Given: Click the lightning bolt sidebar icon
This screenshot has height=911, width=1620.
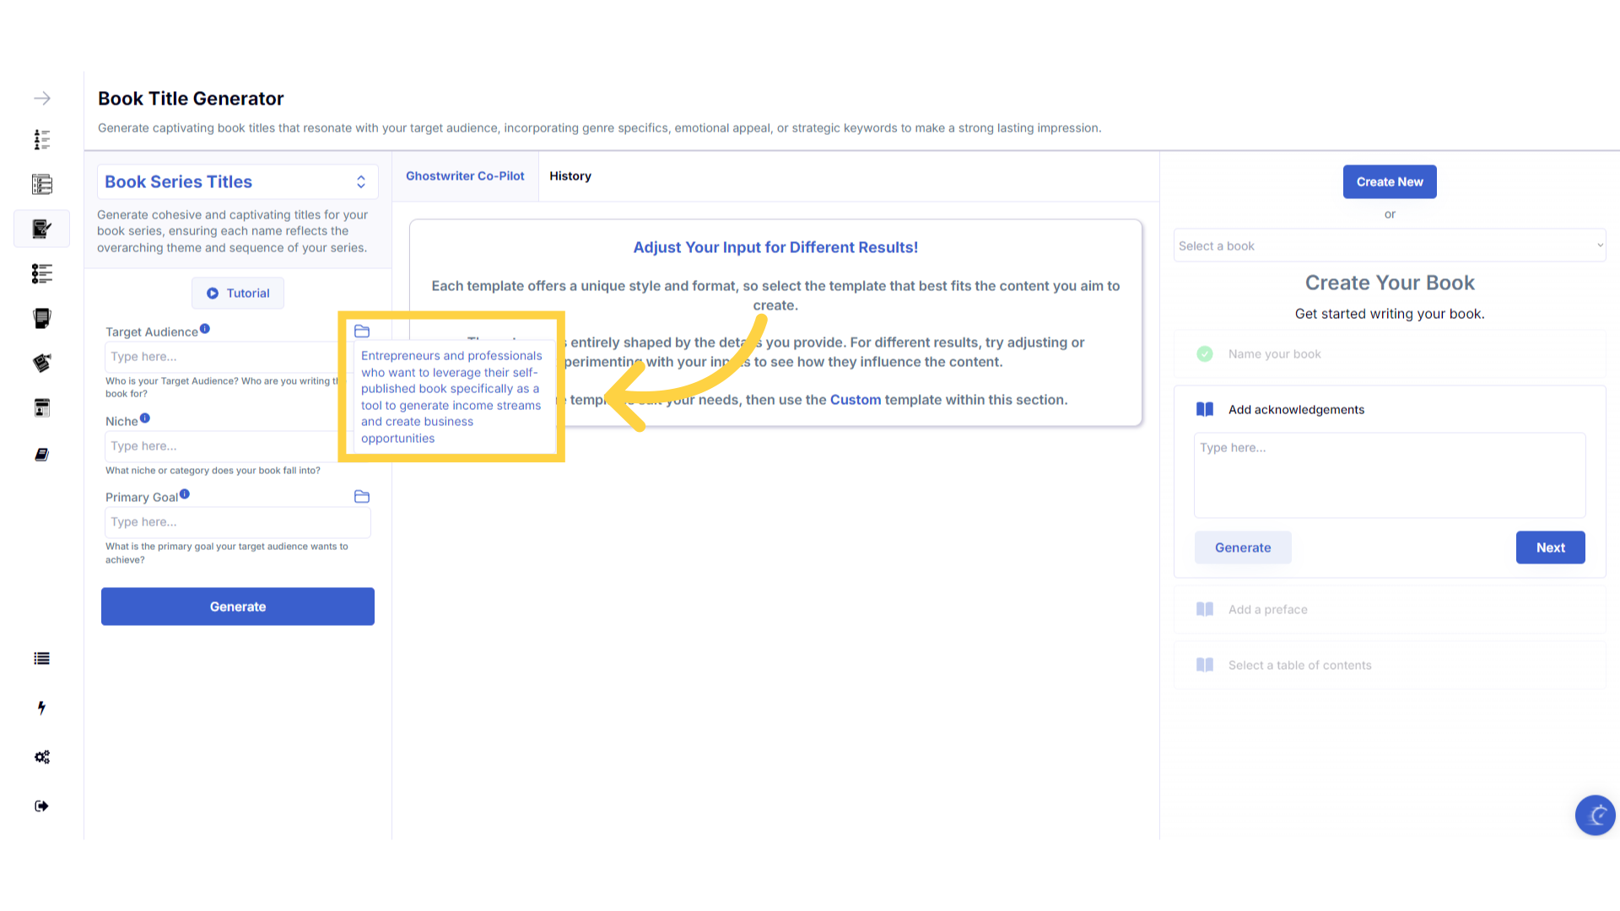Looking at the screenshot, I should [41, 708].
